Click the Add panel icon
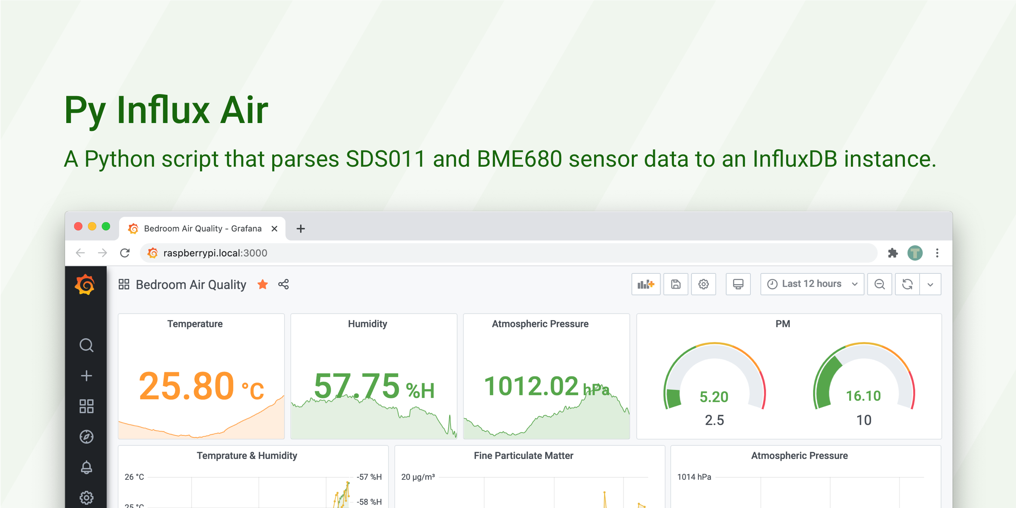 click(x=646, y=284)
